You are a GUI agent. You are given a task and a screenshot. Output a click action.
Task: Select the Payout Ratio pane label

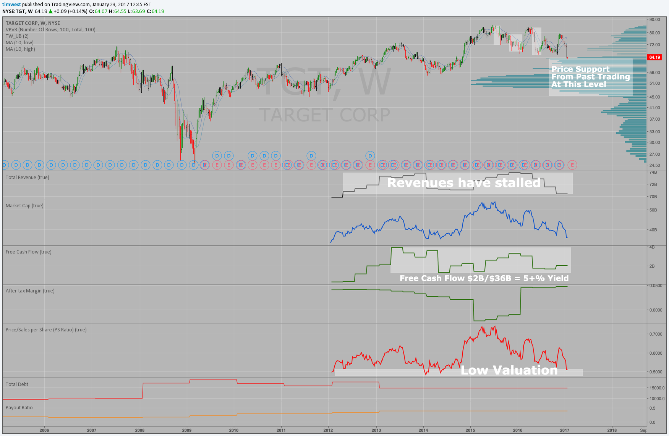pos(19,408)
